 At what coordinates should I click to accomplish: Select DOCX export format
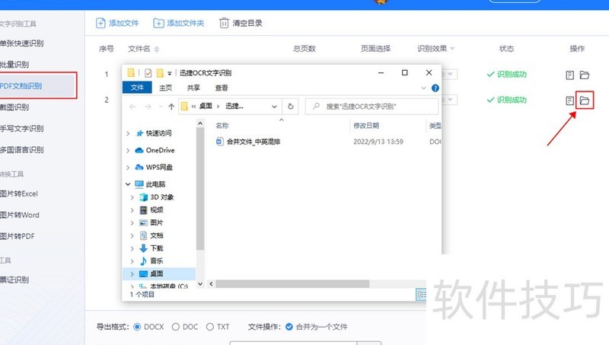[138, 327]
